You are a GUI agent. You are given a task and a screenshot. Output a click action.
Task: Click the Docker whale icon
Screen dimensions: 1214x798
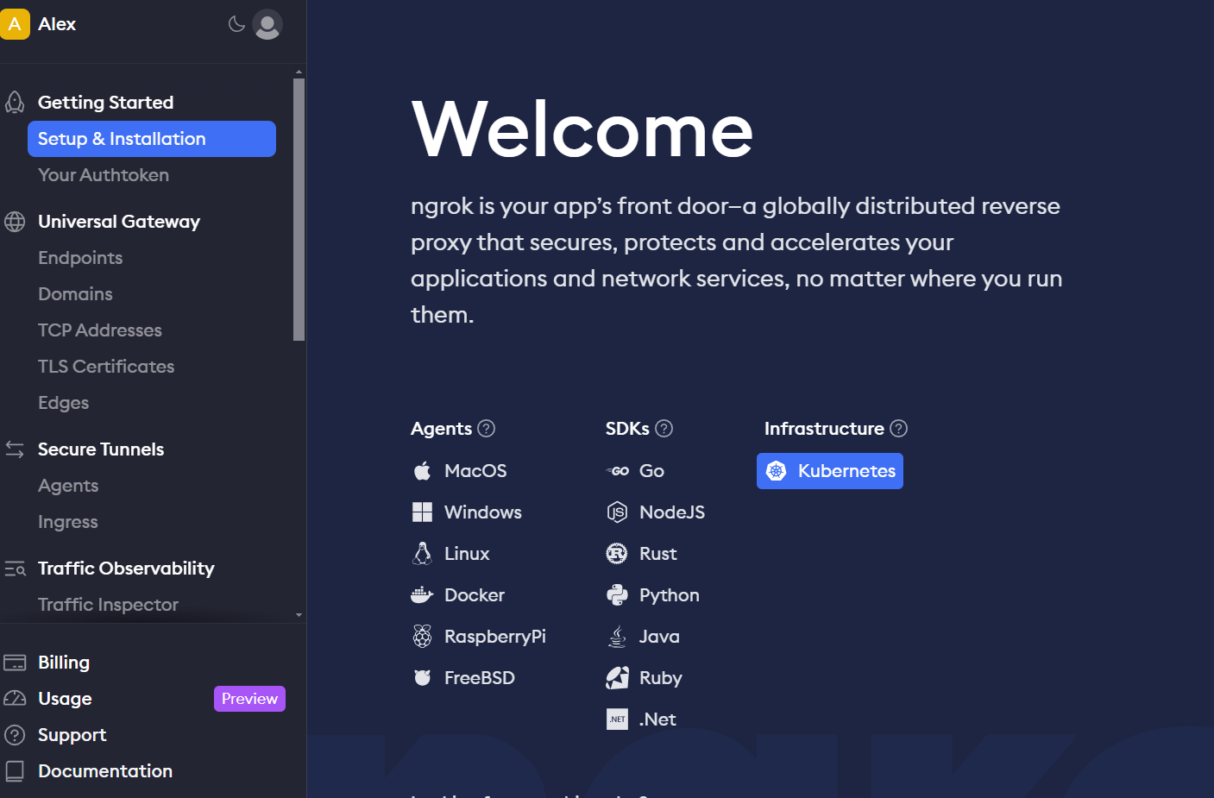422,595
